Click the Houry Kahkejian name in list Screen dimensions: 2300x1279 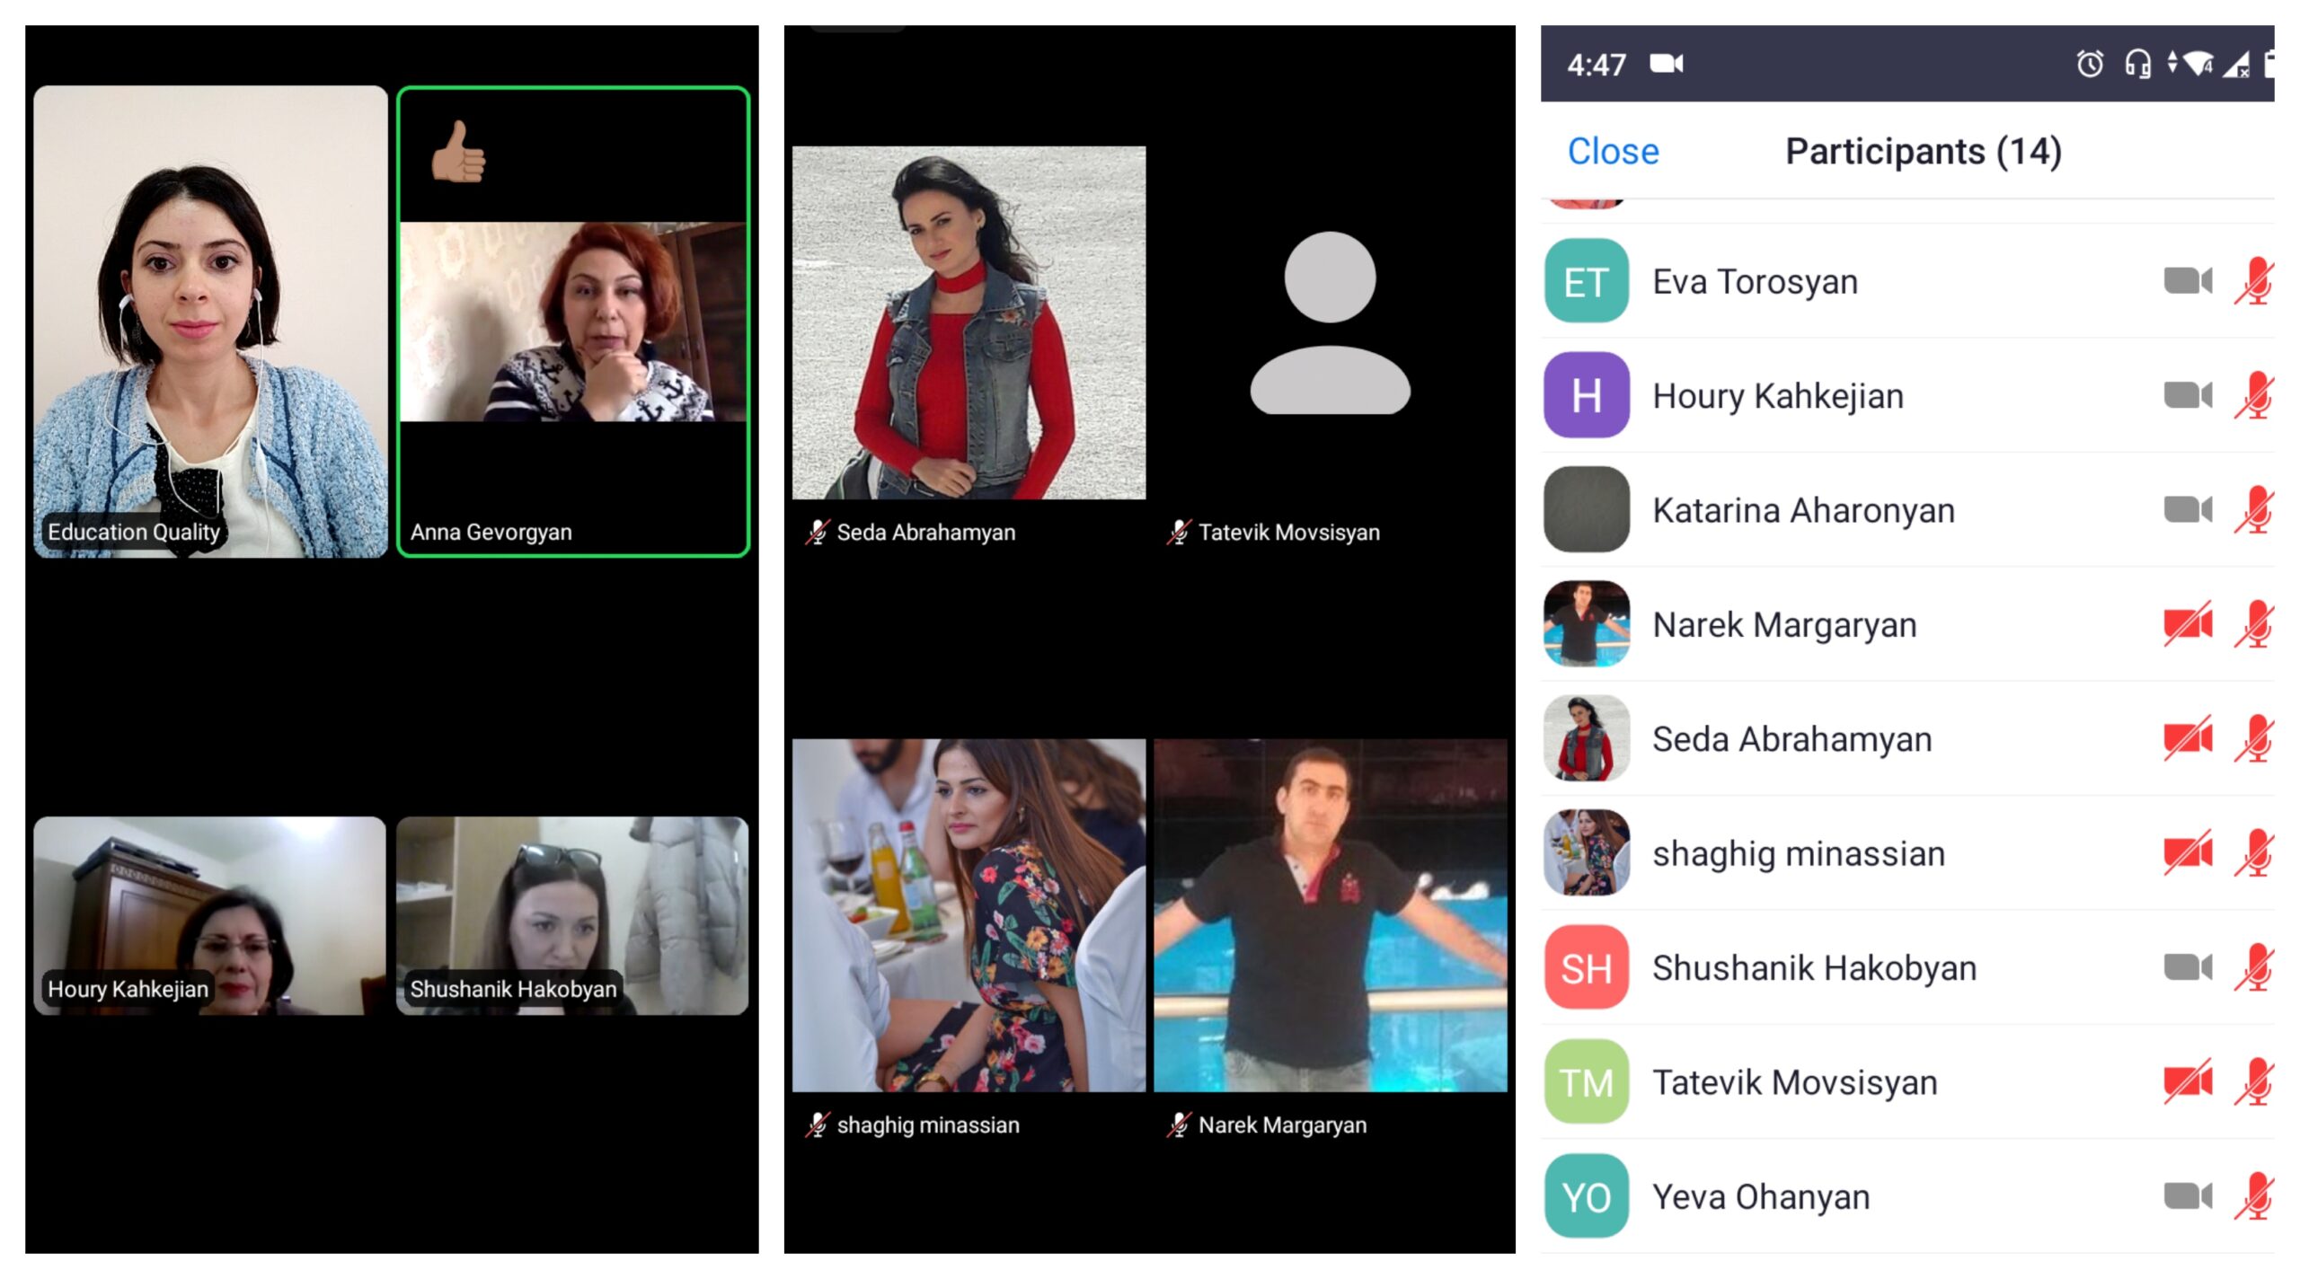[x=1778, y=396]
